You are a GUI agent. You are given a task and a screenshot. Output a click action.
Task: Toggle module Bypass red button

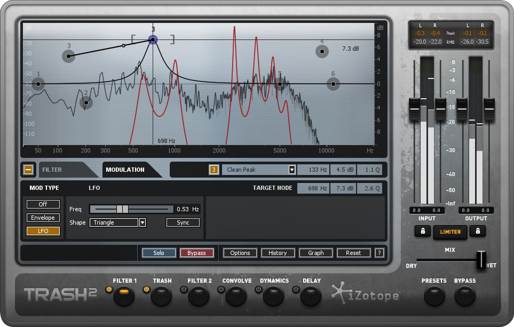[x=196, y=253]
